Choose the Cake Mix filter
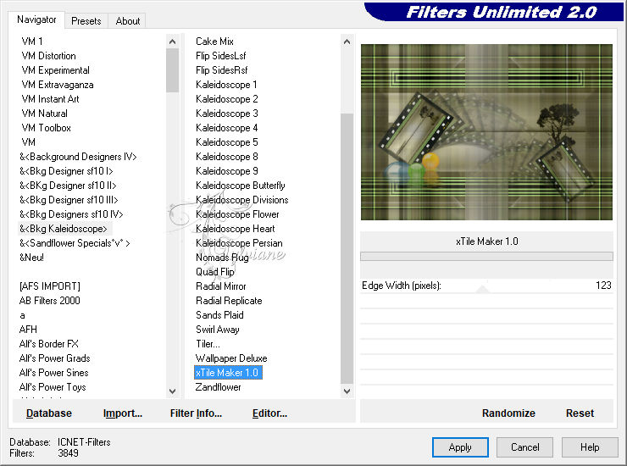The width and height of the screenshot is (627, 466). (214, 42)
